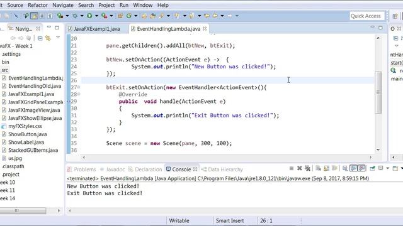403x226 pixels.
Task: Click Open Console icon
Action: 395,168
